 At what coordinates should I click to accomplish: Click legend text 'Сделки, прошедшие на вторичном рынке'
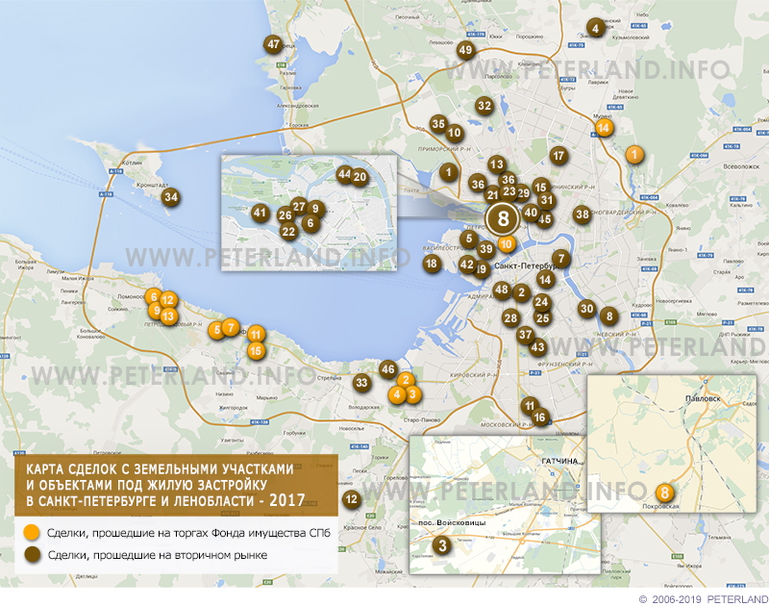[x=158, y=555]
